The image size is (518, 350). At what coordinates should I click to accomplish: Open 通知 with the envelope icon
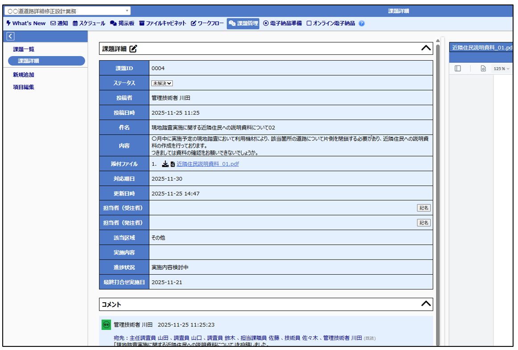click(x=59, y=24)
